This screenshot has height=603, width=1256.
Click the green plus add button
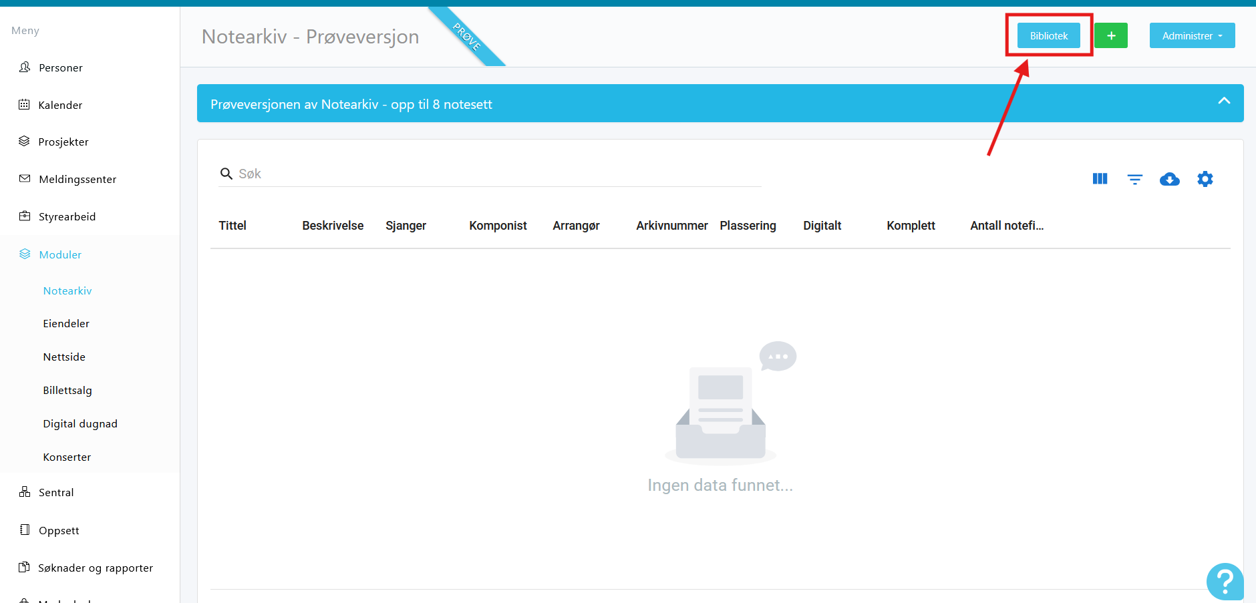point(1110,36)
